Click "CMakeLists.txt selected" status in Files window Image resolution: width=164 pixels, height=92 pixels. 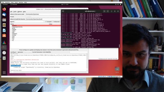(x=108, y=59)
